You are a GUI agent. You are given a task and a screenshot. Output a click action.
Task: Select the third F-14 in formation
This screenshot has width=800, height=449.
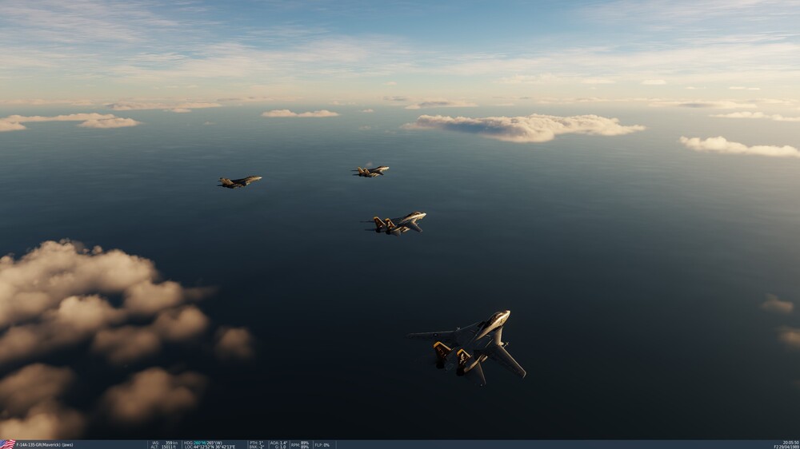point(370,171)
